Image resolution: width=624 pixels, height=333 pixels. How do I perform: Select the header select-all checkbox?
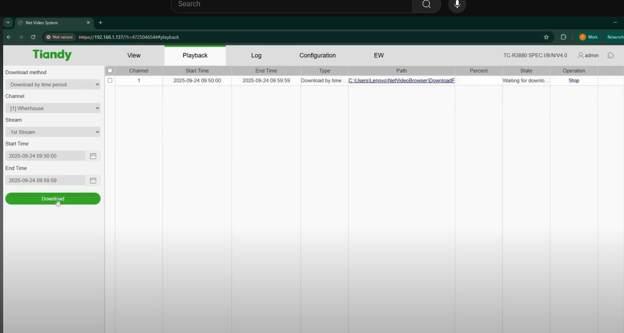pyautogui.click(x=109, y=70)
